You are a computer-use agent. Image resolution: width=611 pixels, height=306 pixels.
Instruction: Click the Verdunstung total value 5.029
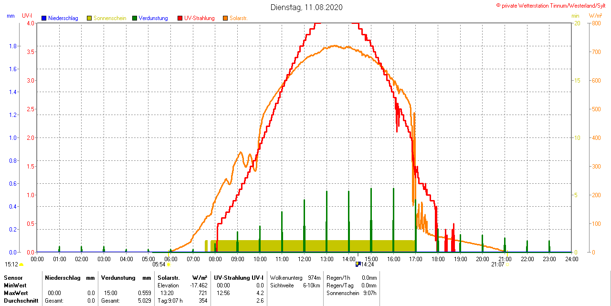tap(145, 301)
